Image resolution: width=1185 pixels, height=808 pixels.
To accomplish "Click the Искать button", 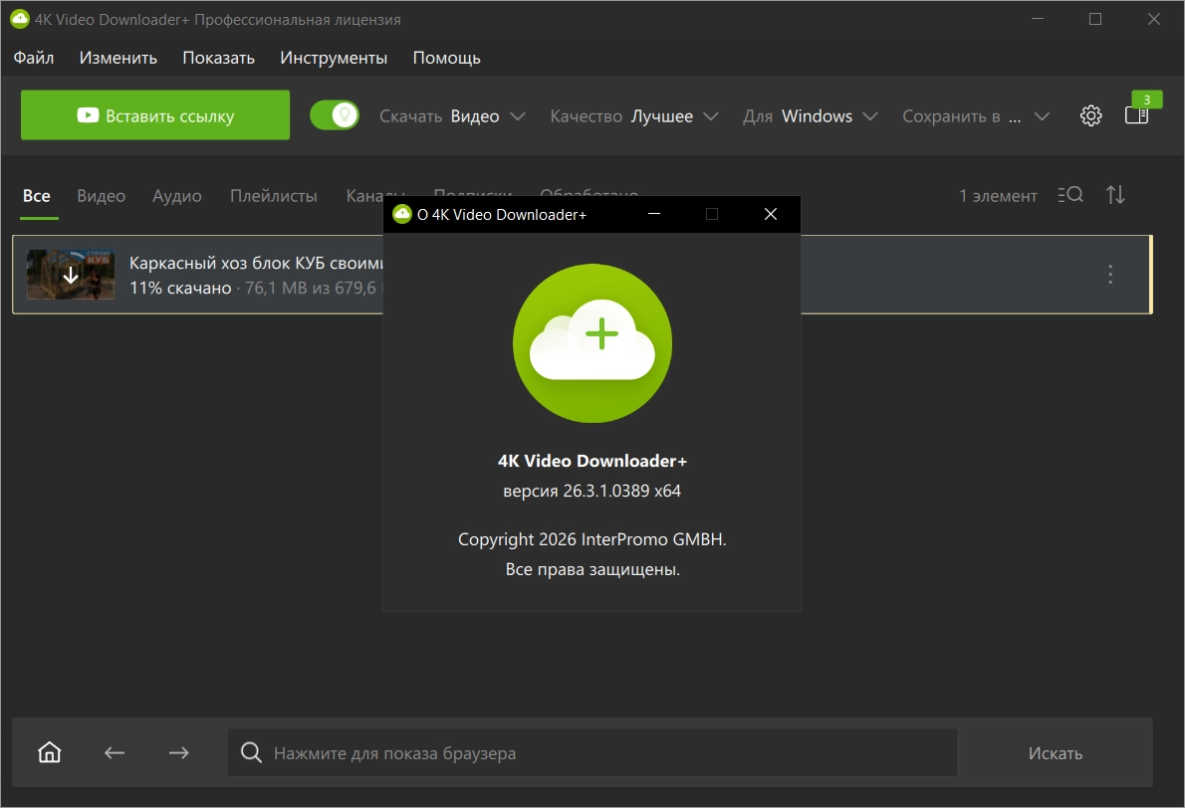I will tap(1055, 753).
